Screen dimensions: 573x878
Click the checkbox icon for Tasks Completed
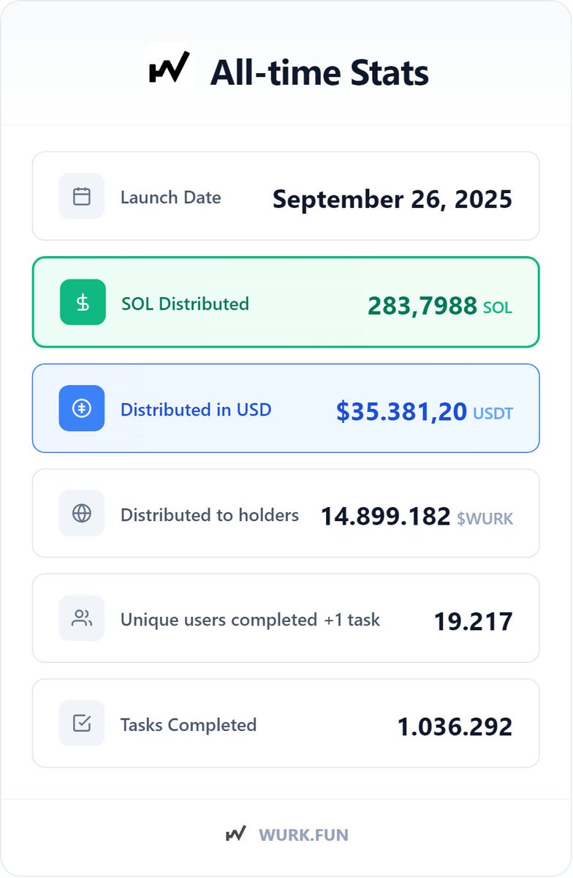pos(82,724)
